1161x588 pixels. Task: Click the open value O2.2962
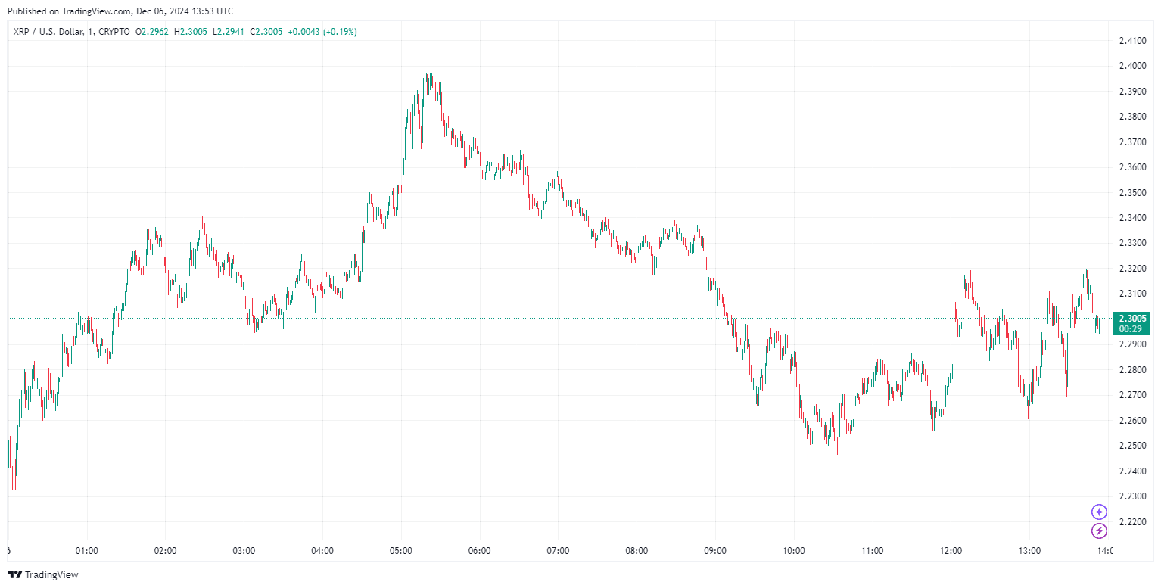tap(153, 32)
